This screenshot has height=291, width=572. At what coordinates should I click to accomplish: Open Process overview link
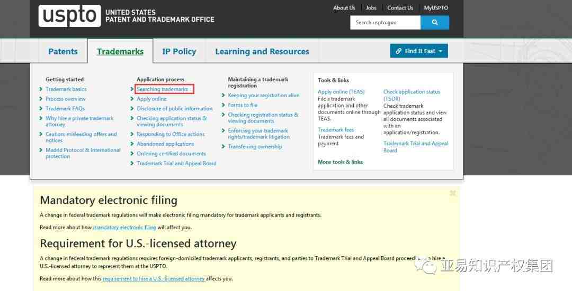pos(65,99)
